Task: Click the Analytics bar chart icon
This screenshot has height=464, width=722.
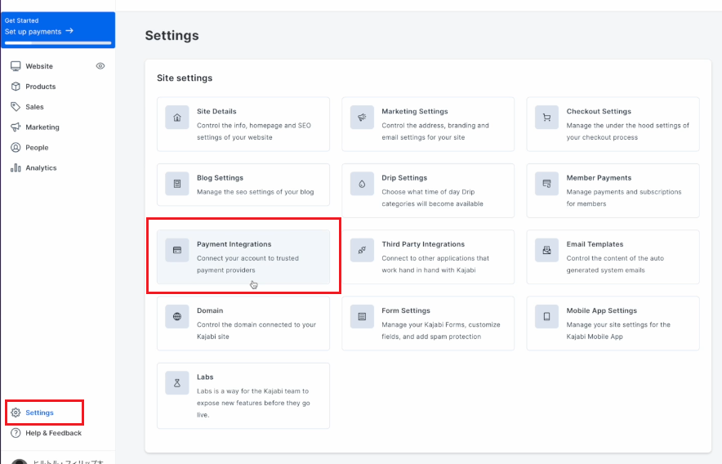Action: (x=16, y=167)
